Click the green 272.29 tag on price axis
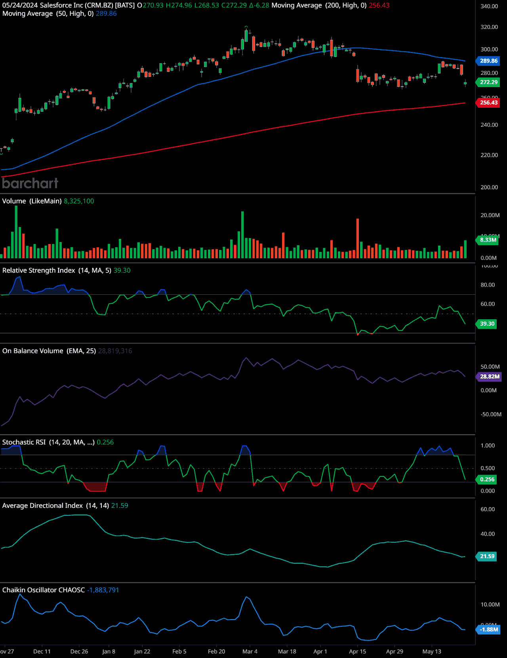The width and height of the screenshot is (507, 658). point(488,82)
